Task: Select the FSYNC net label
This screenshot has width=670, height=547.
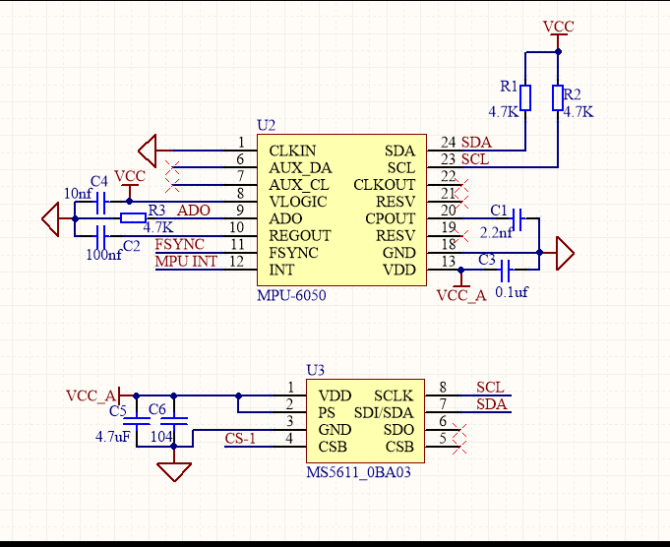Action: click(179, 244)
